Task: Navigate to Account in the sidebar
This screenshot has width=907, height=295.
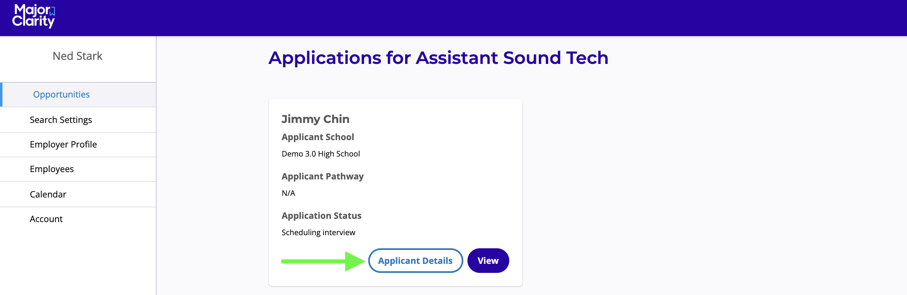Action: [x=46, y=219]
